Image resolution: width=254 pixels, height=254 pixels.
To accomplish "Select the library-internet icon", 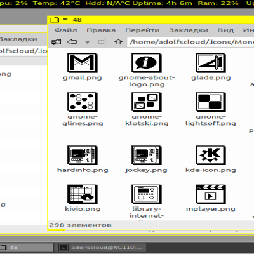I will pyautogui.click(x=147, y=194).
